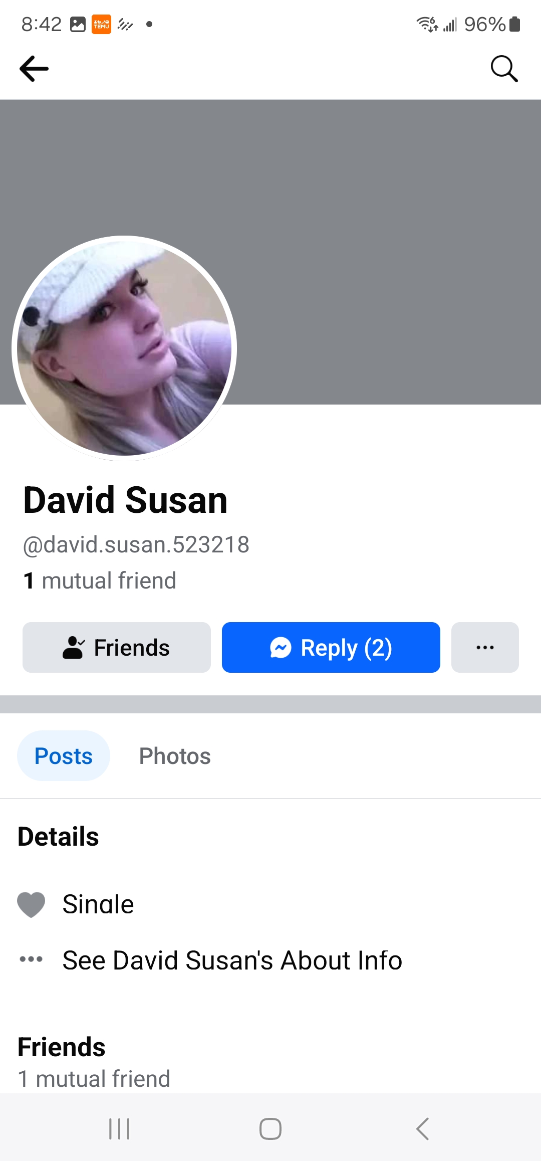
Task: Click the friends person icon
Action: point(73,647)
